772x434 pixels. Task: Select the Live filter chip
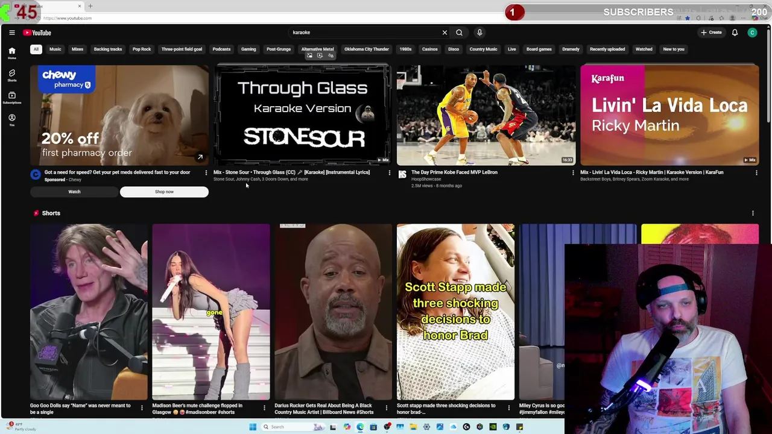(511, 49)
